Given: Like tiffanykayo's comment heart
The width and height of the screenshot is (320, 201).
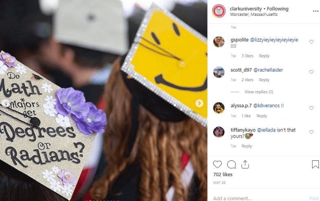Looking at the screenshot, I should [x=311, y=132].
